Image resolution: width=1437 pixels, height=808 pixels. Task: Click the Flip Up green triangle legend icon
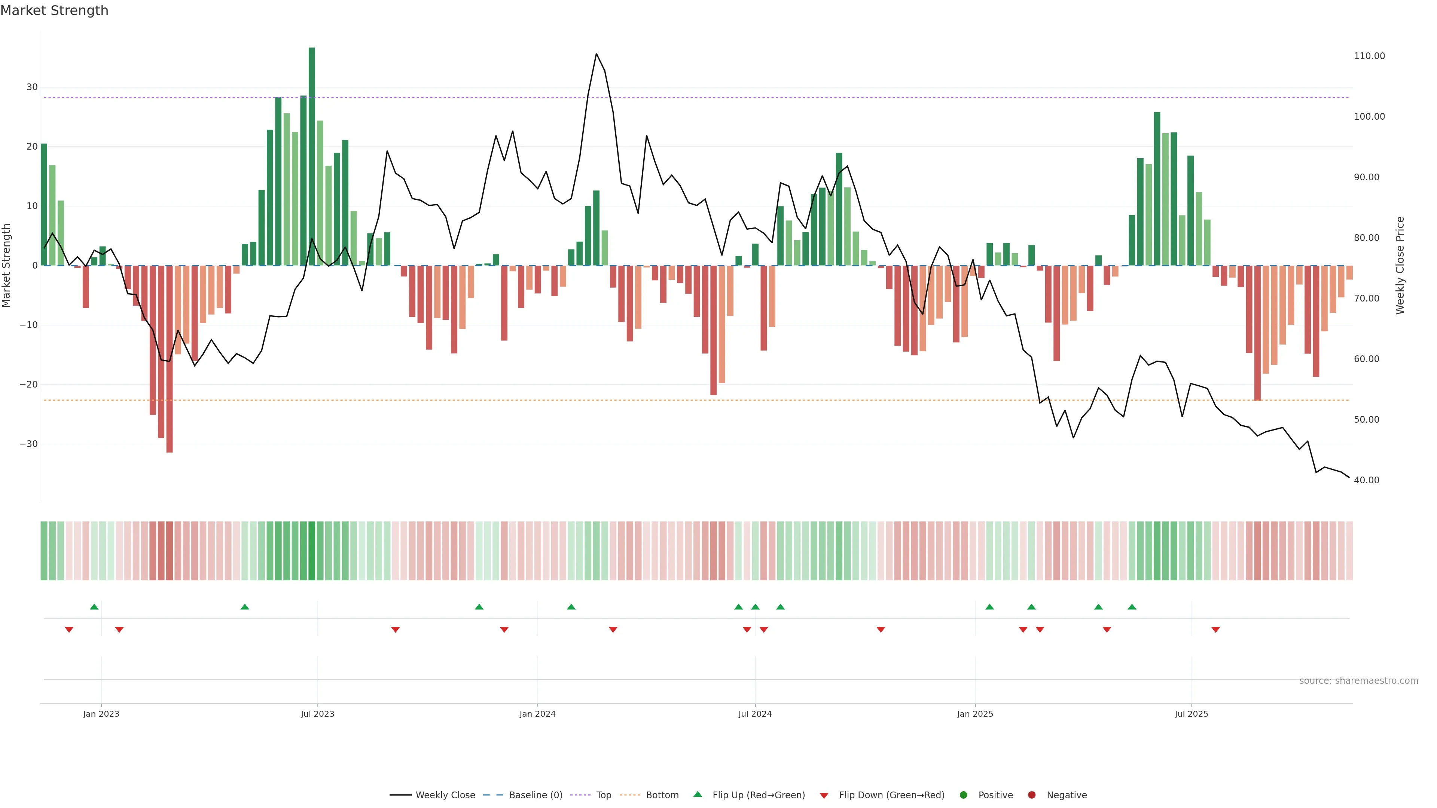697,794
